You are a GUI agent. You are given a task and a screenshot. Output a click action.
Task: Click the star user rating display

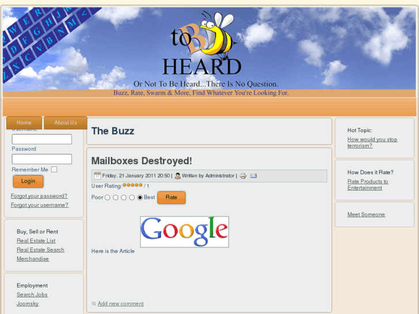point(133,185)
